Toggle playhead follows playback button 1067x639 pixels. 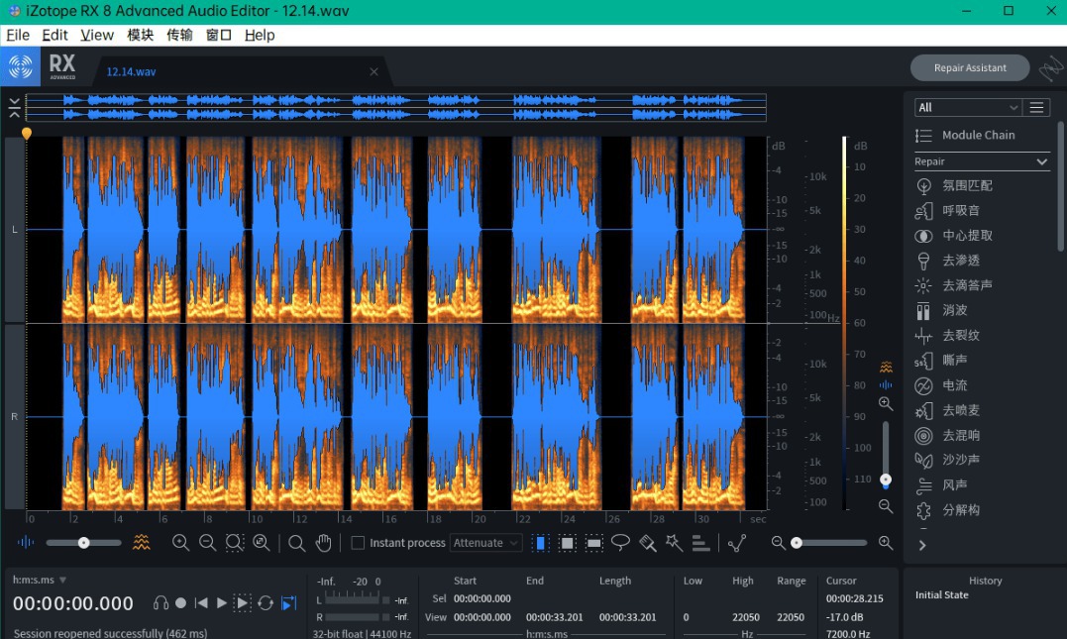(x=289, y=603)
